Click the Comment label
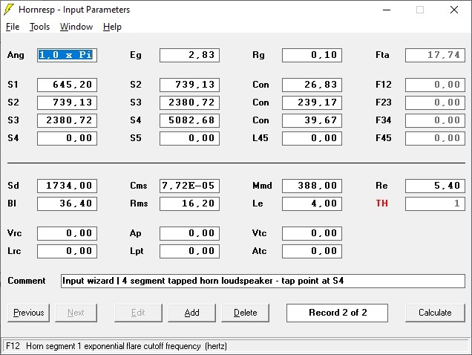The height and width of the screenshot is (355, 472). [x=27, y=281]
